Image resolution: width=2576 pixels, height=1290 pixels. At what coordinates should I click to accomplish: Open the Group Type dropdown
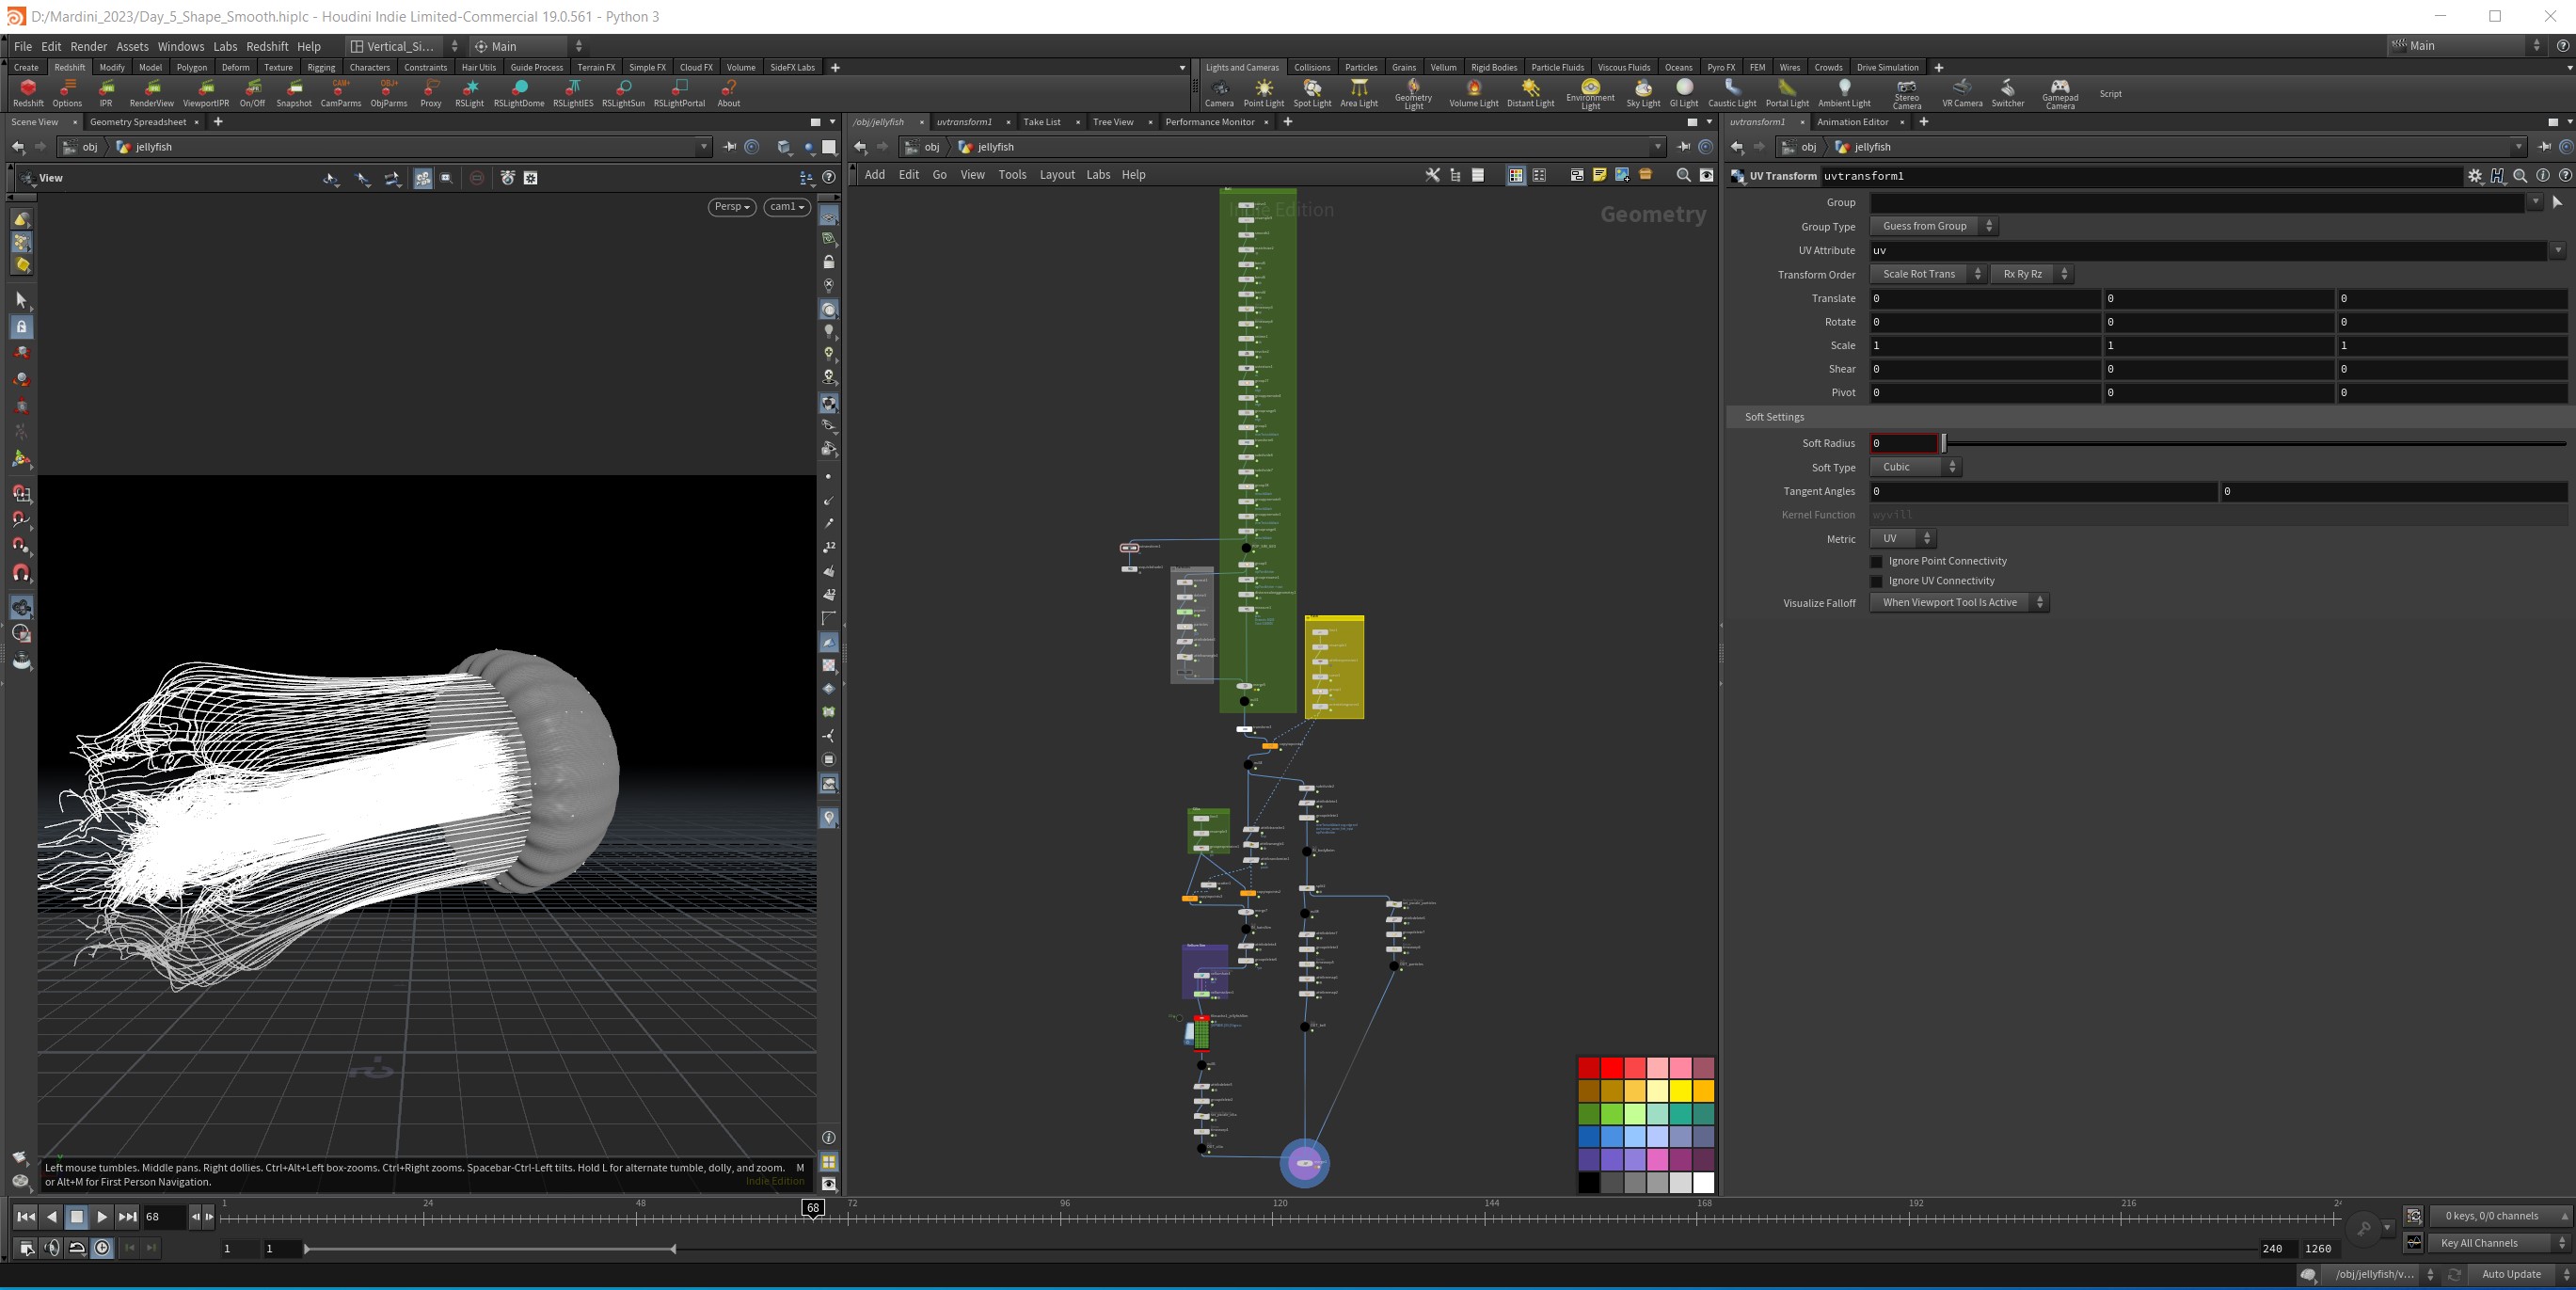tap(1934, 226)
